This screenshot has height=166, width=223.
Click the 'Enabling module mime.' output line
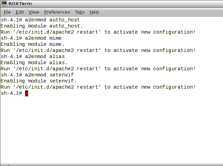[x=33, y=44]
